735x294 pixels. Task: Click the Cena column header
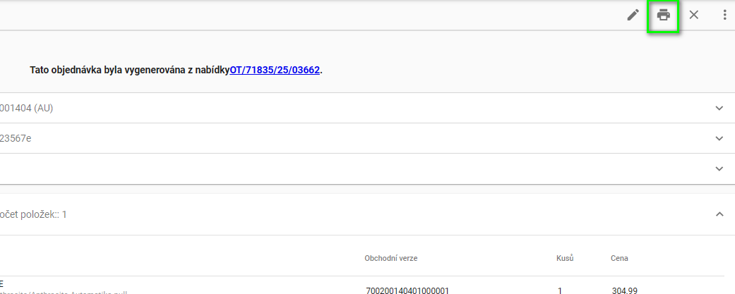619,258
